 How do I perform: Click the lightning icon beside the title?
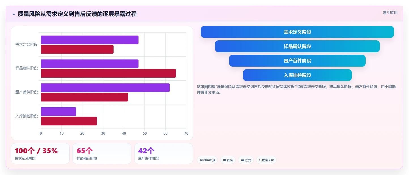pos(13,14)
